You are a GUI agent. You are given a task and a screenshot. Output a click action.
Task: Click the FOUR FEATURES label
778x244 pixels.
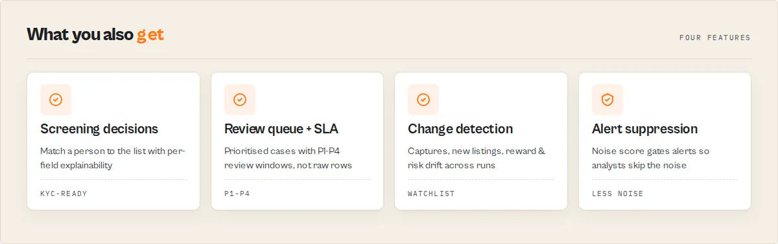(715, 38)
